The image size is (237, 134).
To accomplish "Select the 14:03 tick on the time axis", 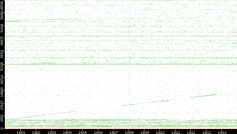I will (x=52, y=132).
